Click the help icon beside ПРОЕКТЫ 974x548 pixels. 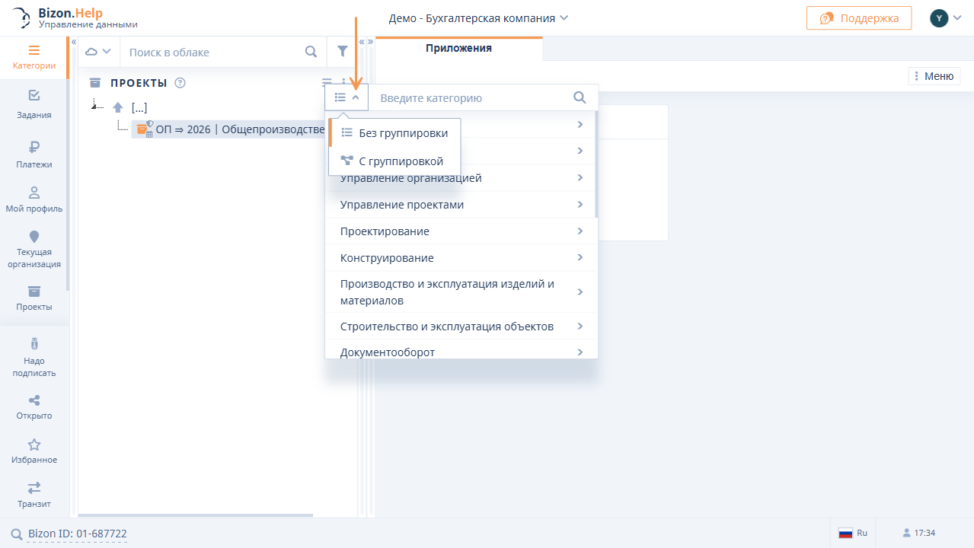[x=180, y=83]
